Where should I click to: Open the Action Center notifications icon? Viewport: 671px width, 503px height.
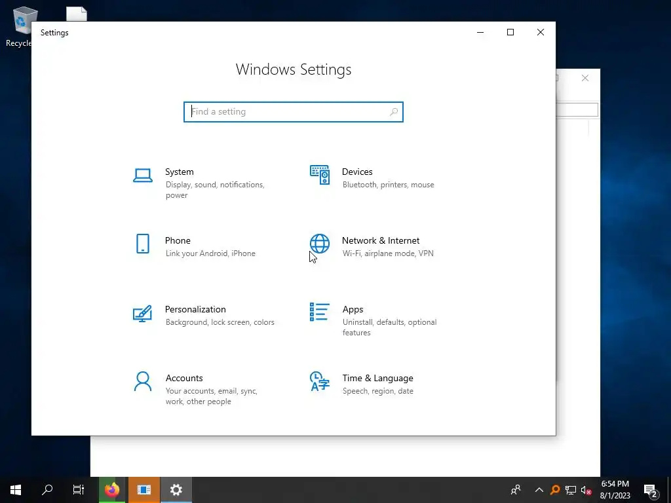tap(651, 490)
